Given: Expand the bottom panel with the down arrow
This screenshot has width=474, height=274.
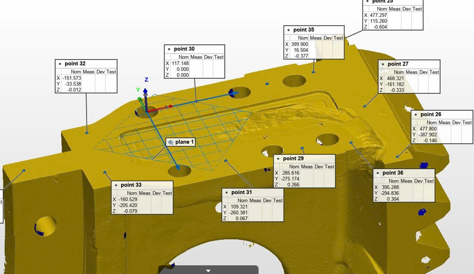Looking at the screenshot, I should (x=208, y=271).
